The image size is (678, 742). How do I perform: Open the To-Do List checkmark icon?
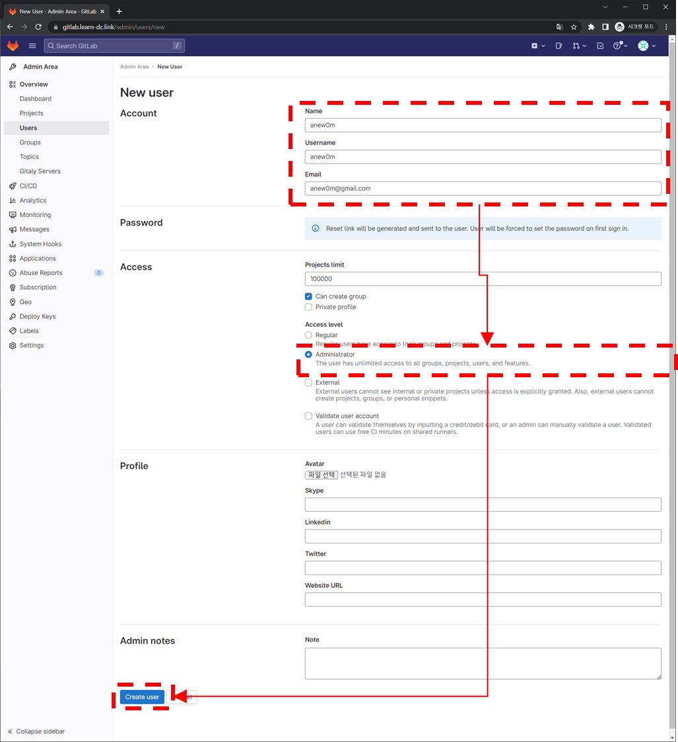click(x=600, y=46)
